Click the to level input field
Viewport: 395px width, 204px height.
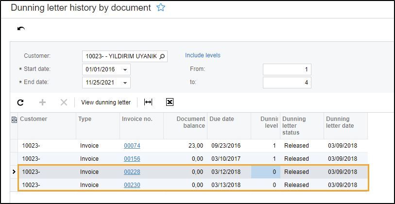[x=287, y=83]
